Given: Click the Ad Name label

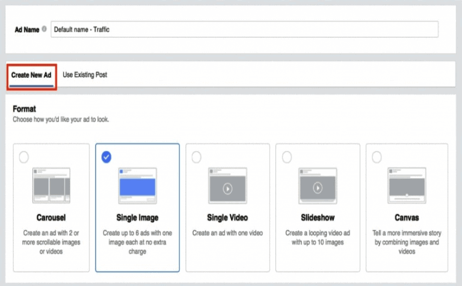Looking at the screenshot, I should click(27, 30).
